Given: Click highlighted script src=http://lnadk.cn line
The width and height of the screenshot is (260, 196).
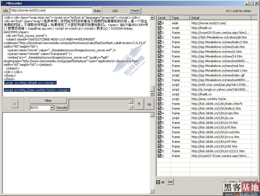Looking at the screenshot, I should point(30,83).
